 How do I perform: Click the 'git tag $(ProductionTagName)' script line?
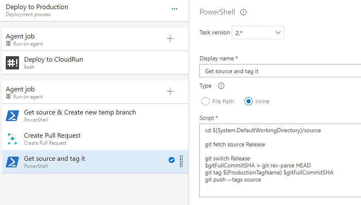tap(269, 173)
